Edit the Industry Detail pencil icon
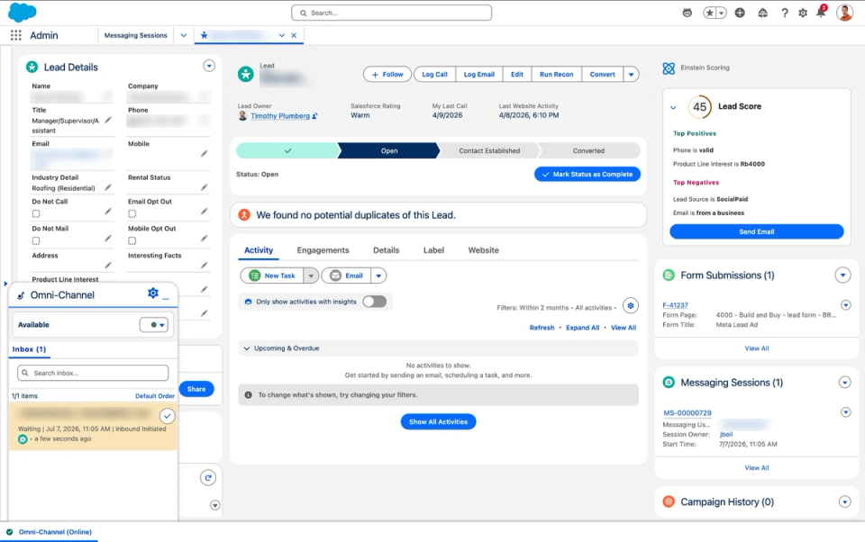Image resolution: width=865 pixels, height=542 pixels. pos(108,187)
